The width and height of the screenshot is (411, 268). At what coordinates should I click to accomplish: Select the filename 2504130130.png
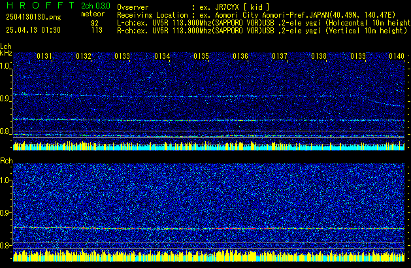pos(33,17)
